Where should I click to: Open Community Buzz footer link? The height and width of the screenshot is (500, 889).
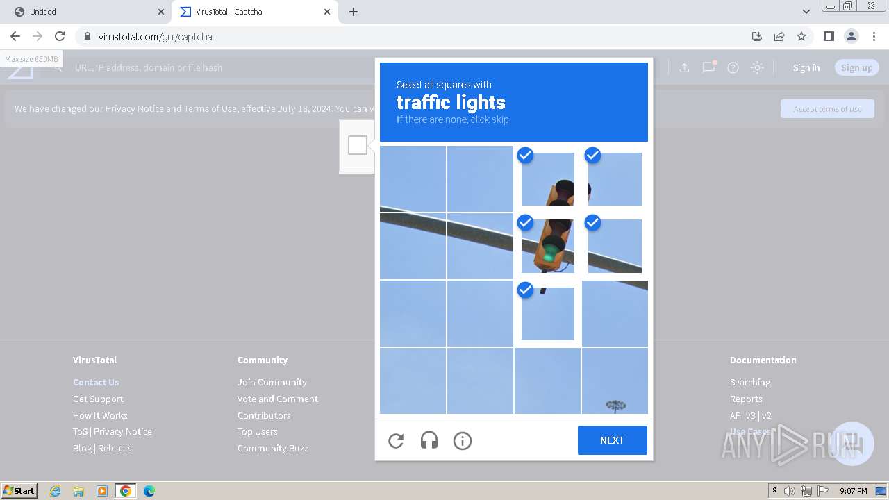click(273, 448)
